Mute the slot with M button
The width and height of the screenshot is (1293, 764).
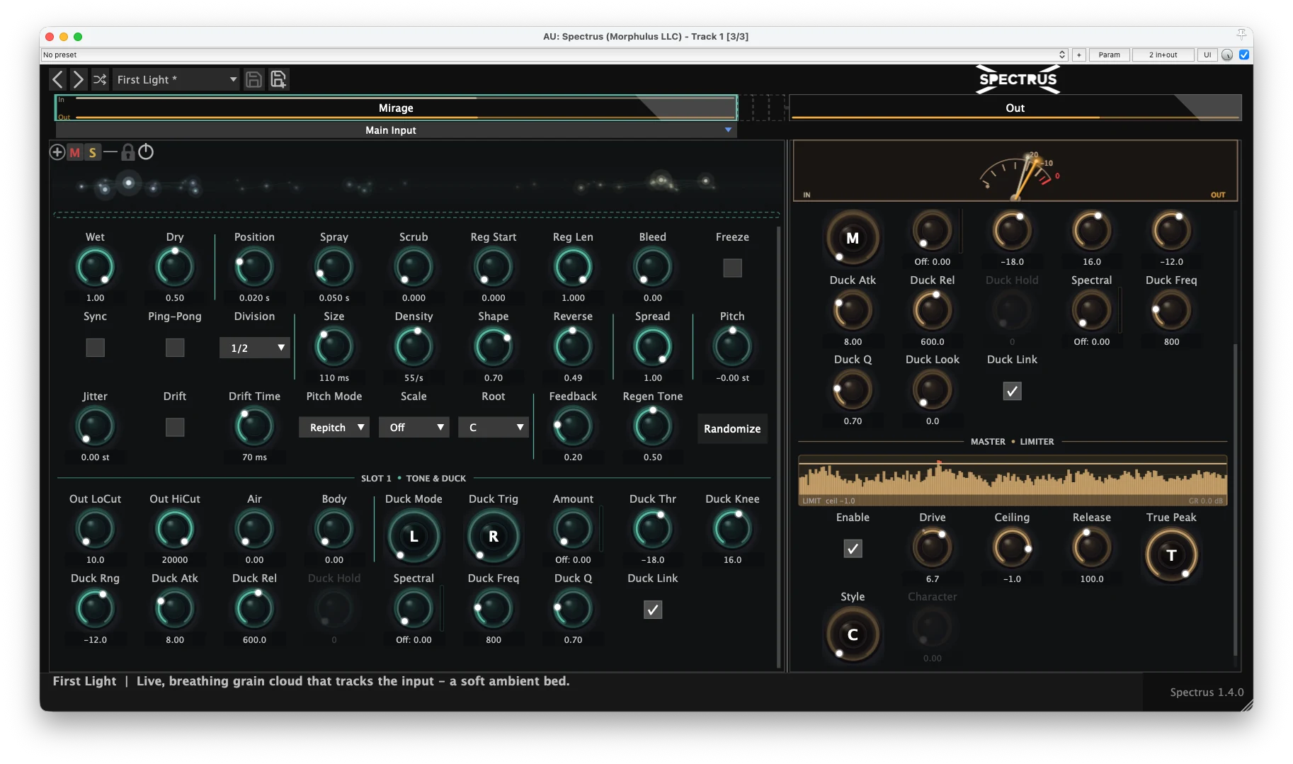click(x=75, y=152)
